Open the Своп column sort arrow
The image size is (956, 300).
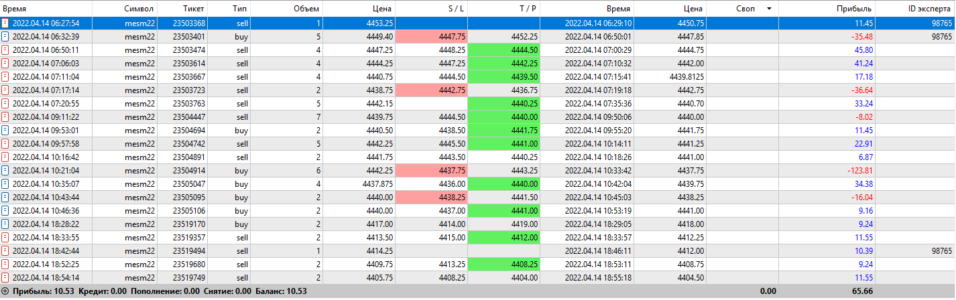pyautogui.click(x=768, y=9)
